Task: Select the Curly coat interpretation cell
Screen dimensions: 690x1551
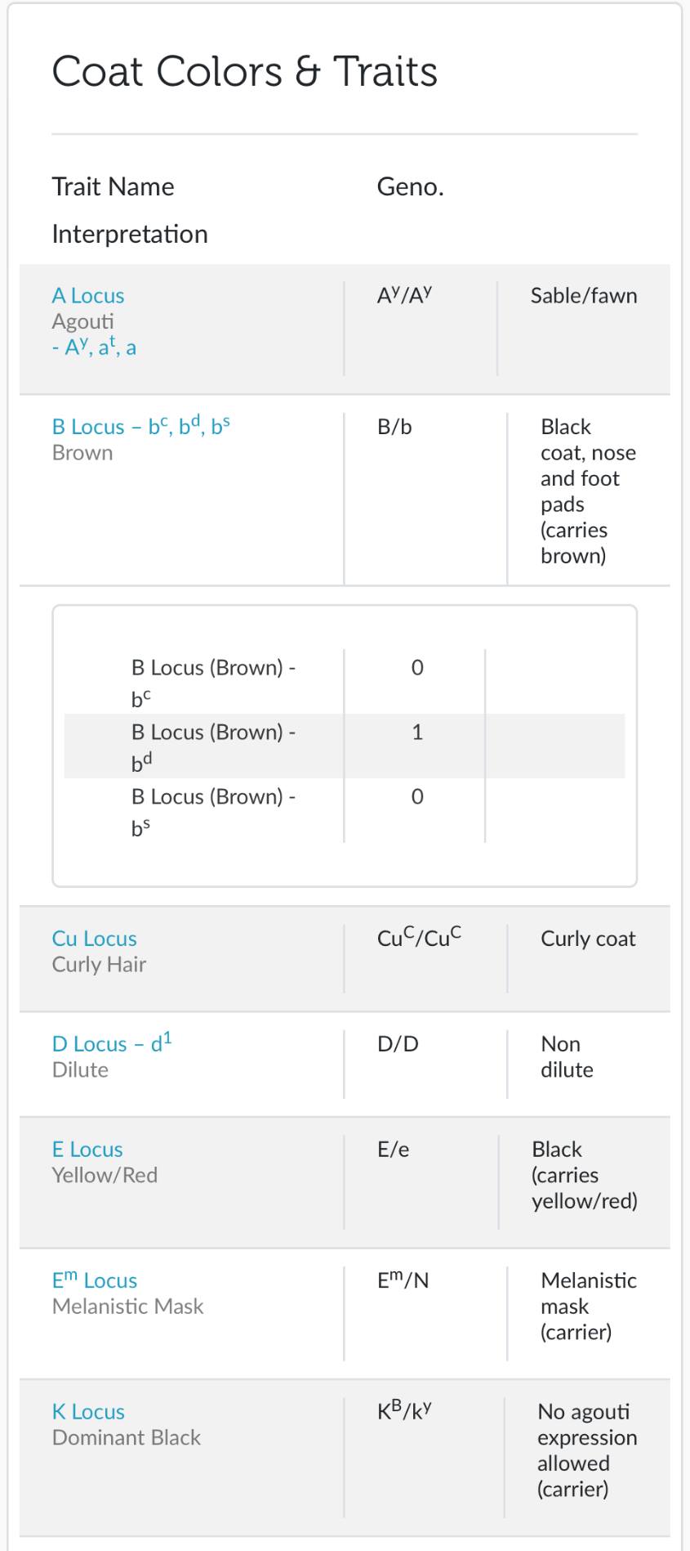Action: click(x=587, y=939)
